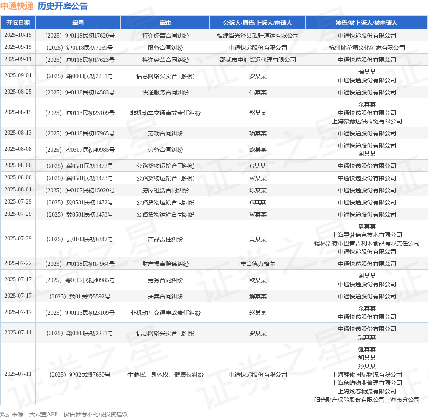Click defendant 杭州桃花调文化创意有限公司
Image resolution: width=428 pixels, height=418 pixels.
click(367, 48)
